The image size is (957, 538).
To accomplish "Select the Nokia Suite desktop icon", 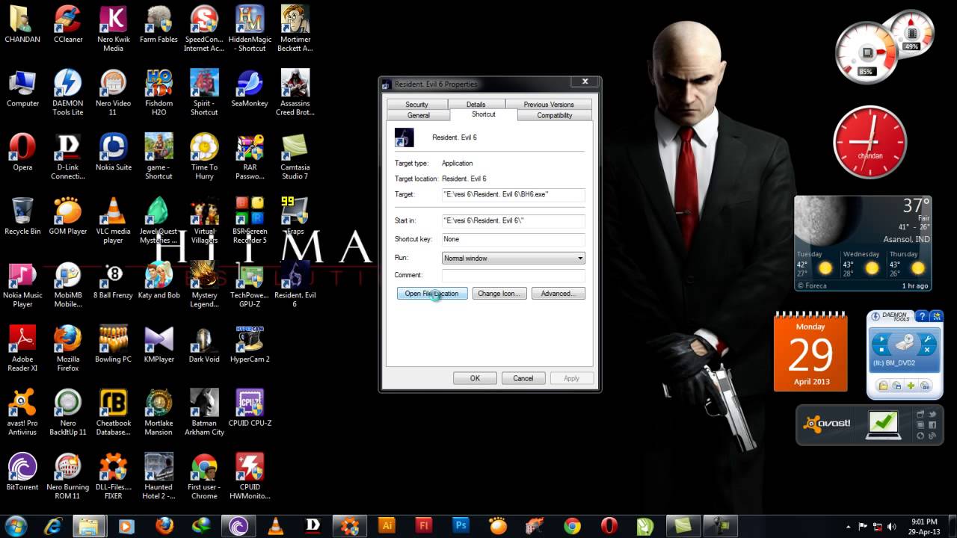I will [113, 152].
